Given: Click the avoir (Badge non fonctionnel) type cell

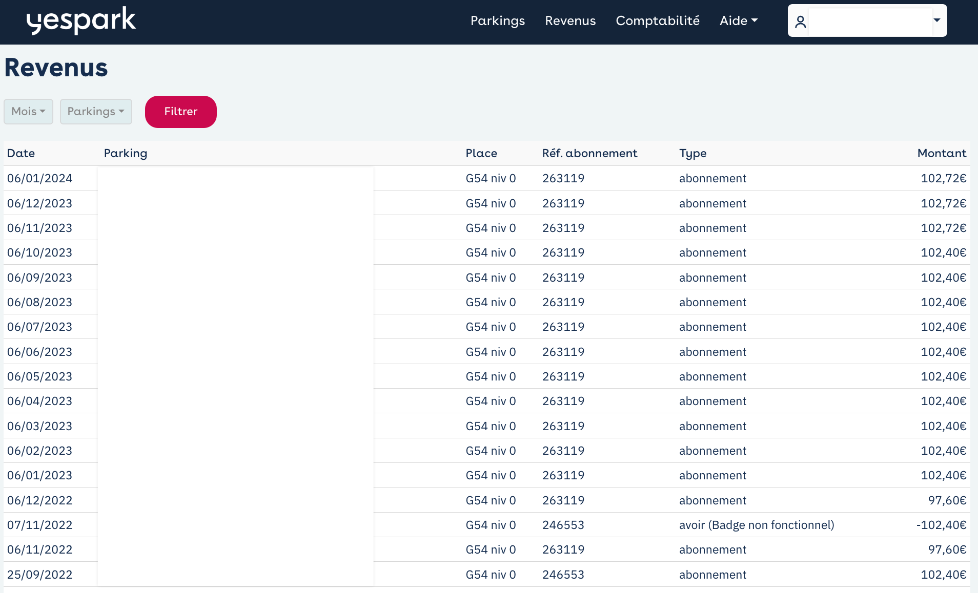Looking at the screenshot, I should coord(757,525).
